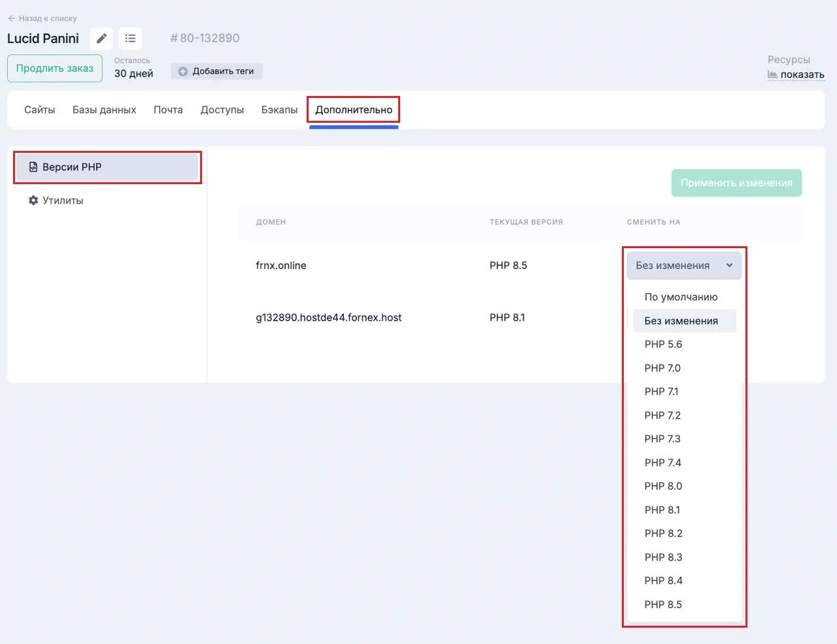837x644 pixels.
Task: Click the показать link under Ресурсы
Action: click(x=802, y=74)
